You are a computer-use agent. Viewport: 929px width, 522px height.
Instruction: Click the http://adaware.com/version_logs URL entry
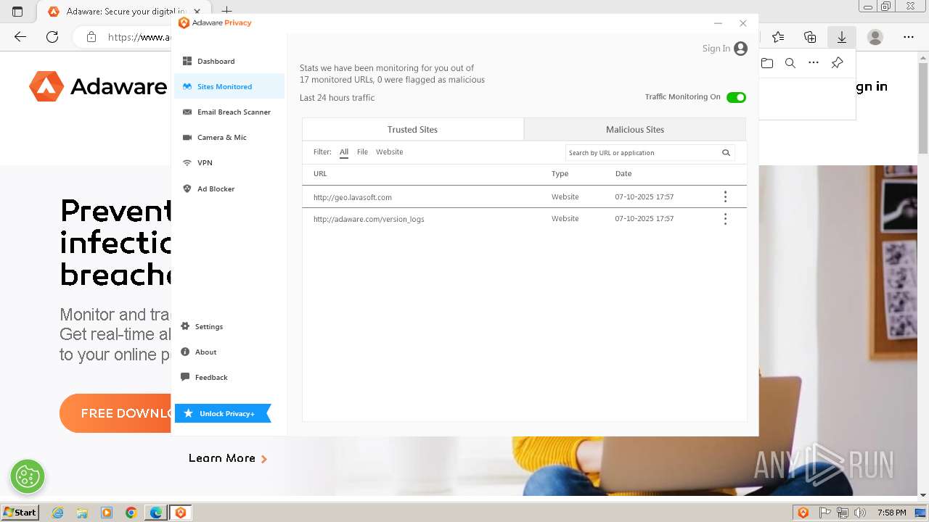coord(369,219)
